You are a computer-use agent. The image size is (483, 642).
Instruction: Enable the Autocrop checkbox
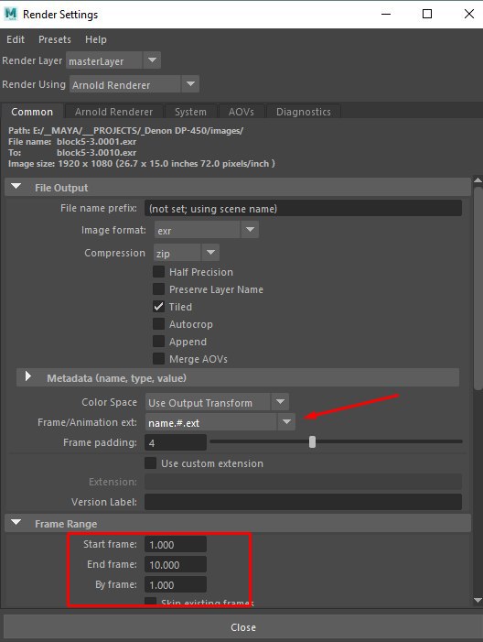(x=158, y=324)
